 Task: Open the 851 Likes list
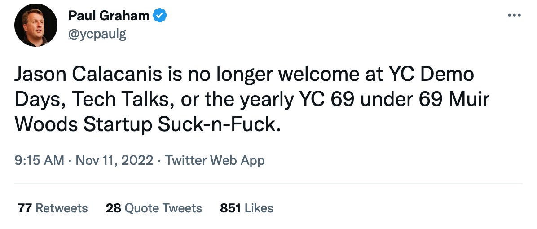tap(246, 208)
